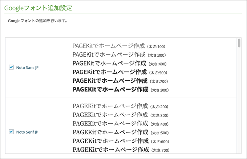This screenshot has width=247, height=159.
Task: Click the Noto Serif JP weight 400 sample
Action: (x=121, y=123)
